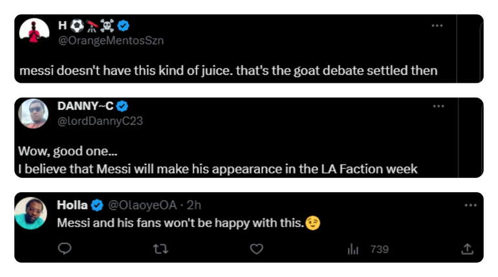This screenshot has height=277, width=498.
Task: Click the DANNY~C display name
Action: click(x=85, y=105)
